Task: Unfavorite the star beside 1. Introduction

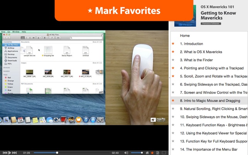Action: pyautogui.click(x=173, y=44)
